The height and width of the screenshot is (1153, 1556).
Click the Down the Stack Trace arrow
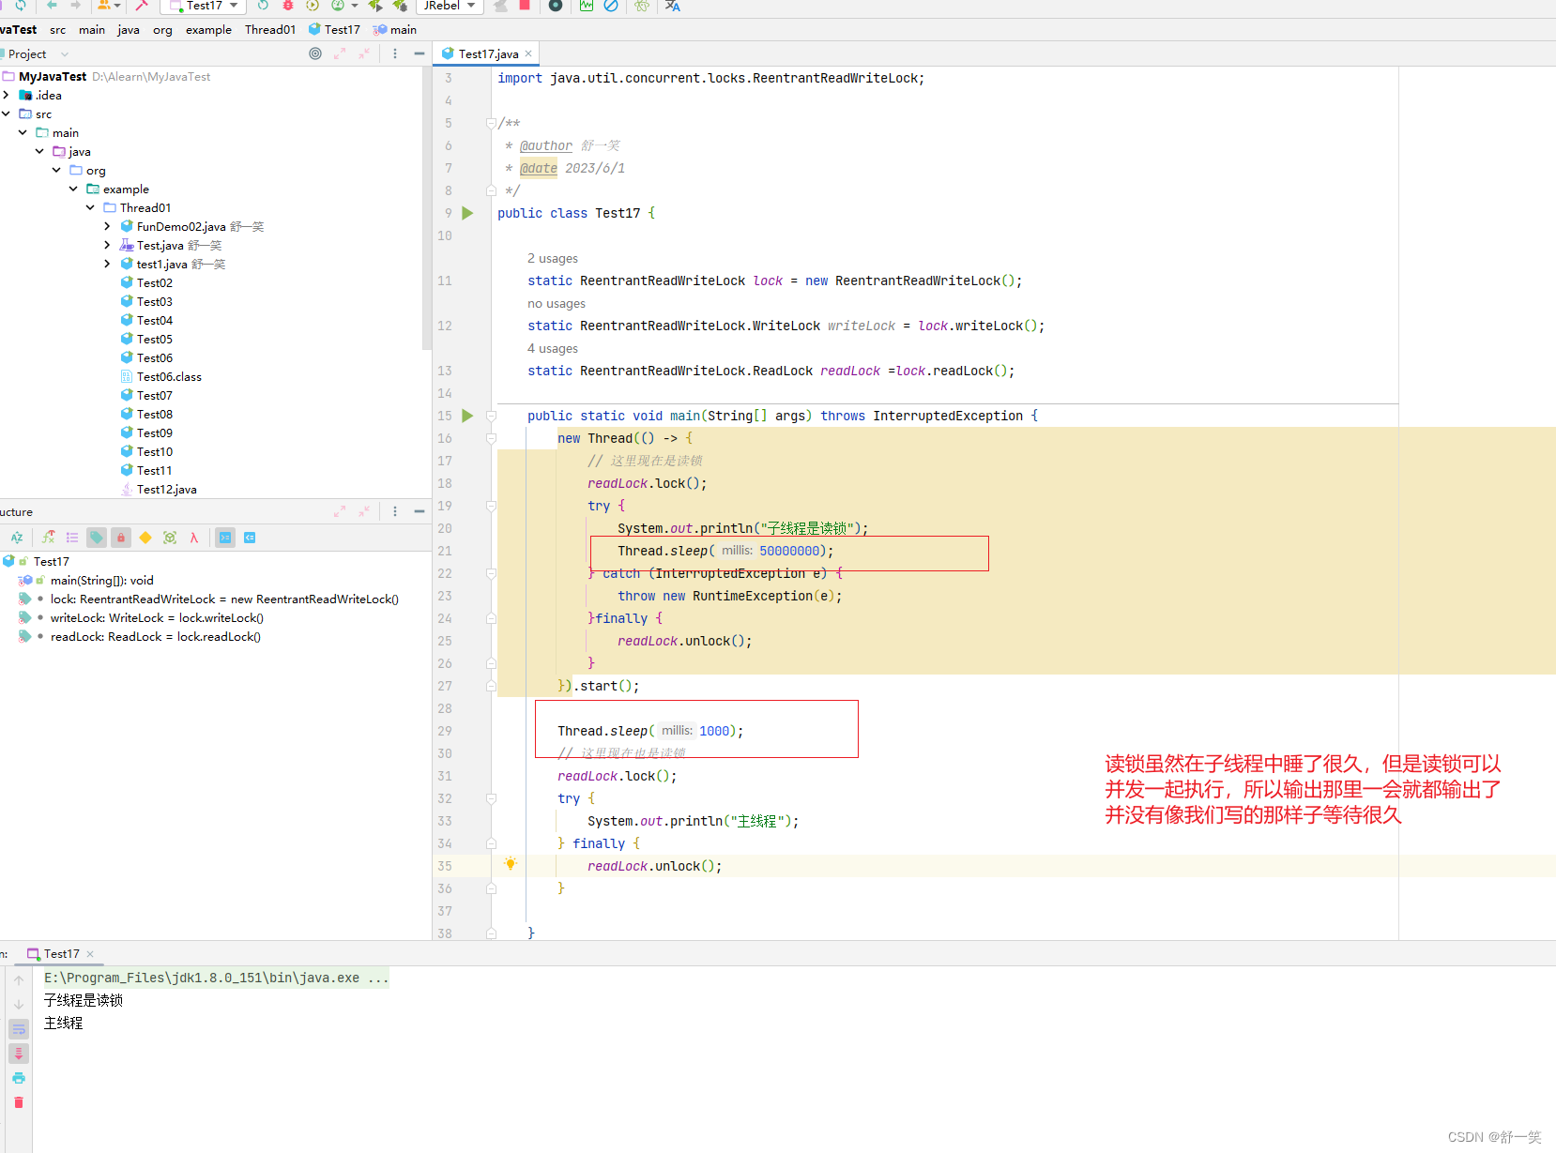pyautogui.click(x=19, y=1005)
